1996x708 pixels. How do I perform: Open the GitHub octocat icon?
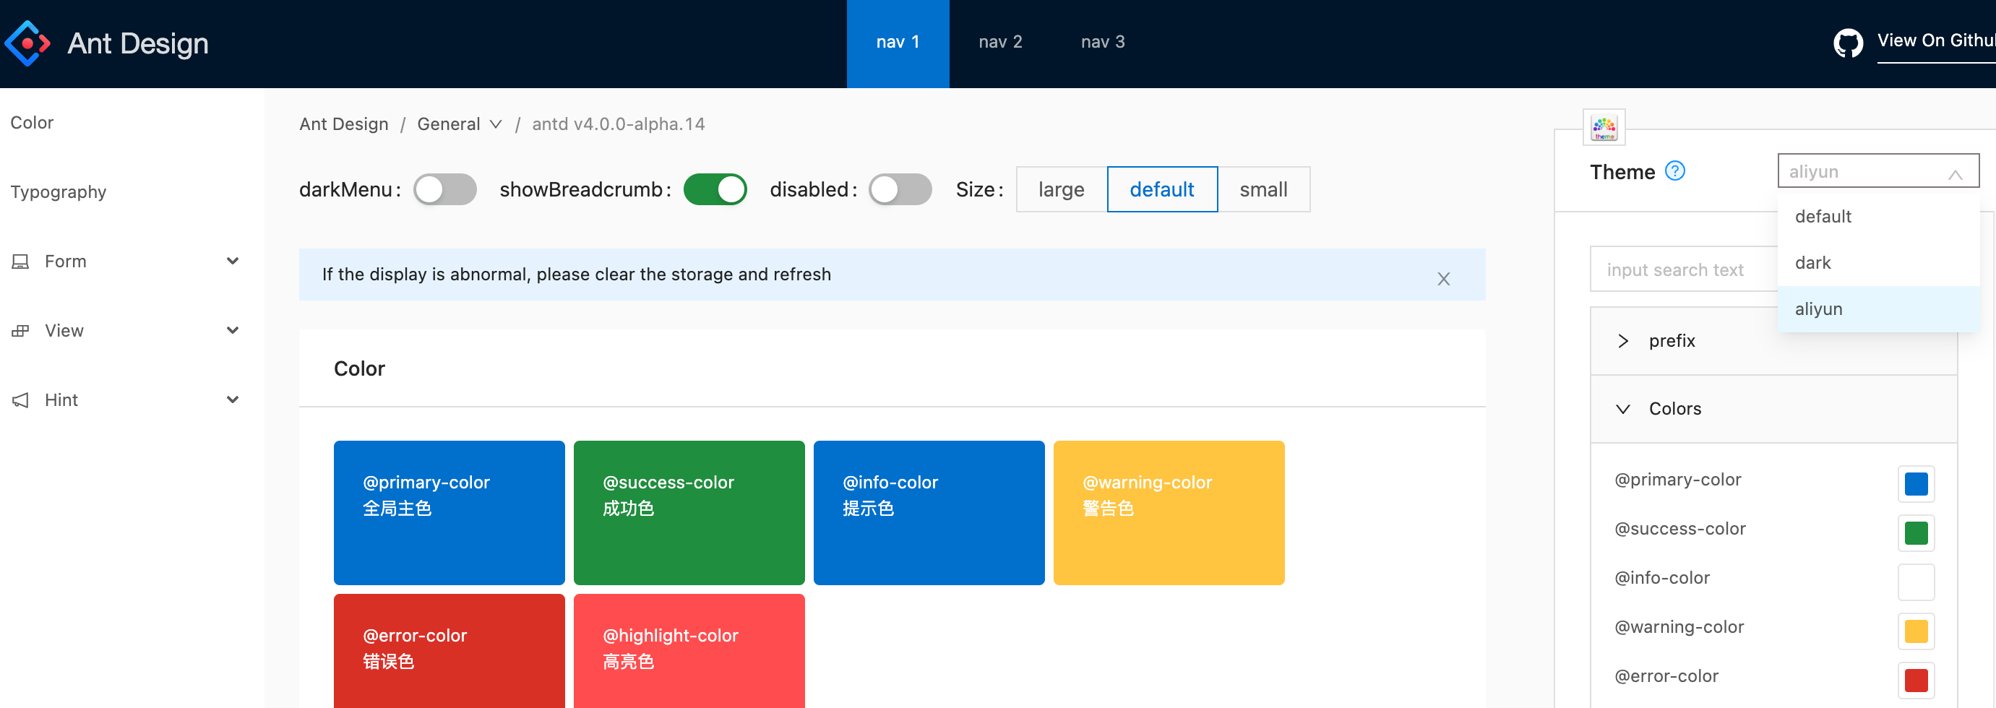click(x=1848, y=43)
